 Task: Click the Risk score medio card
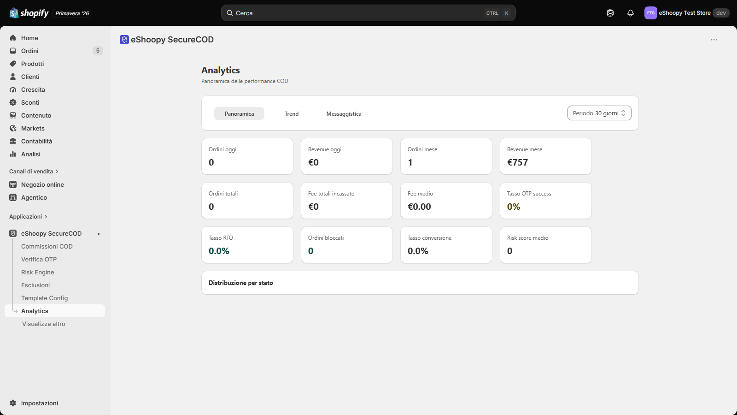click(x=546, y=245)
